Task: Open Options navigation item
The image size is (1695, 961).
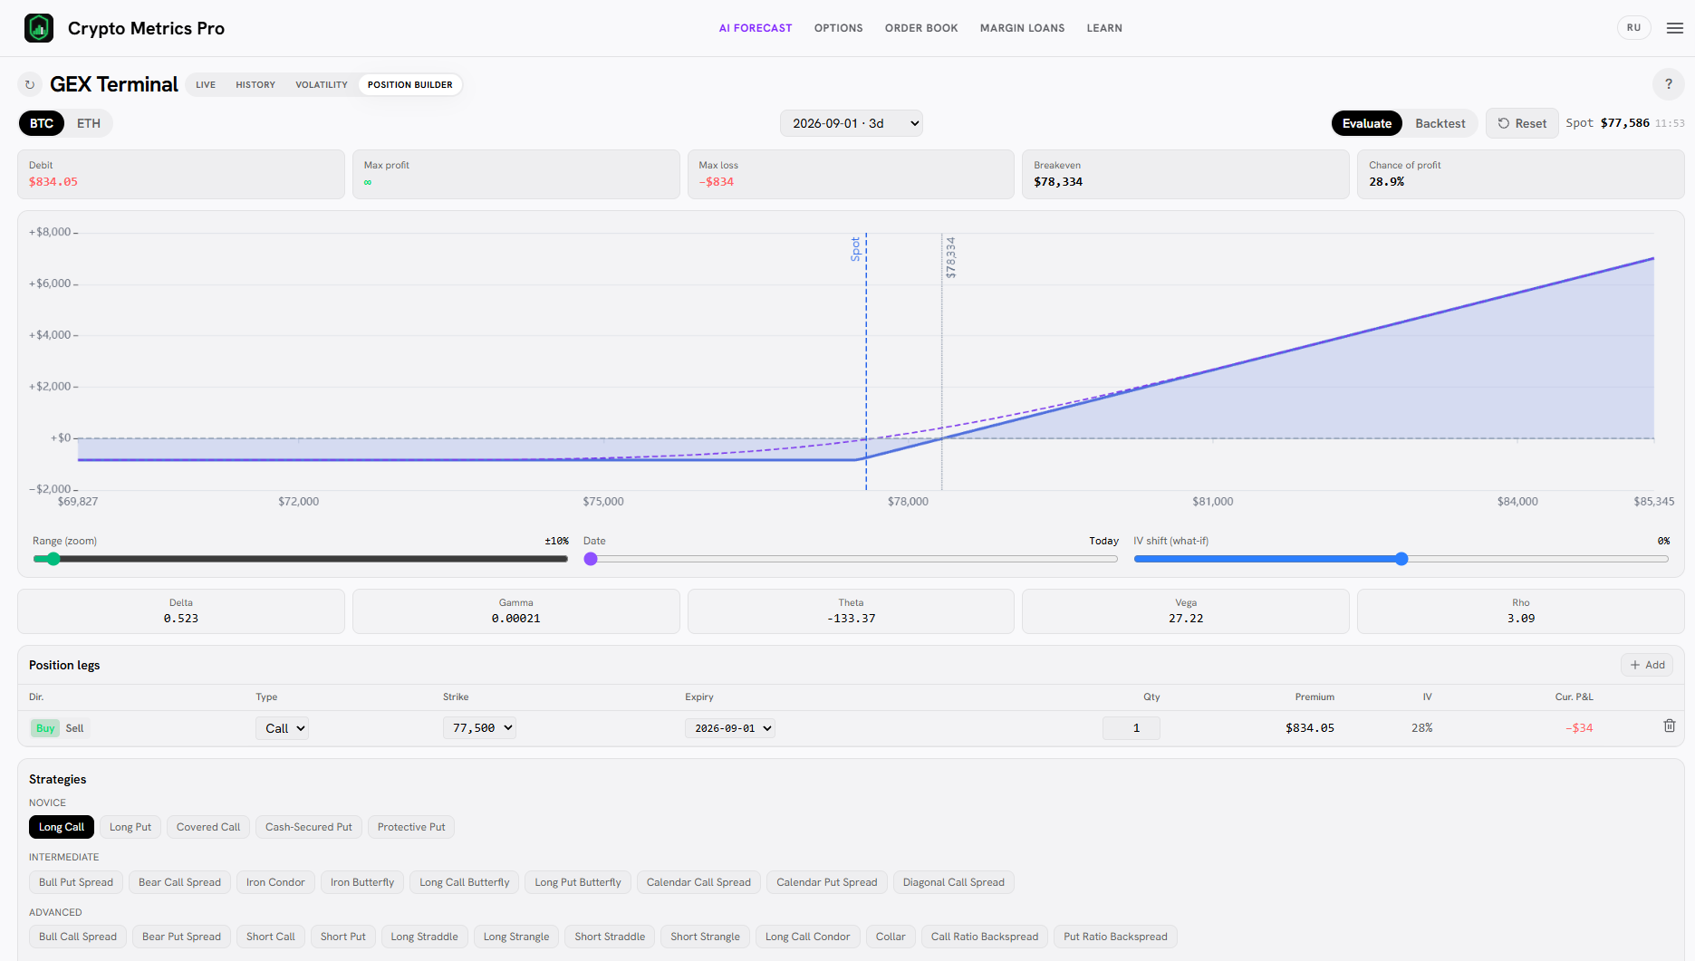Action: [x=839, y=28]
